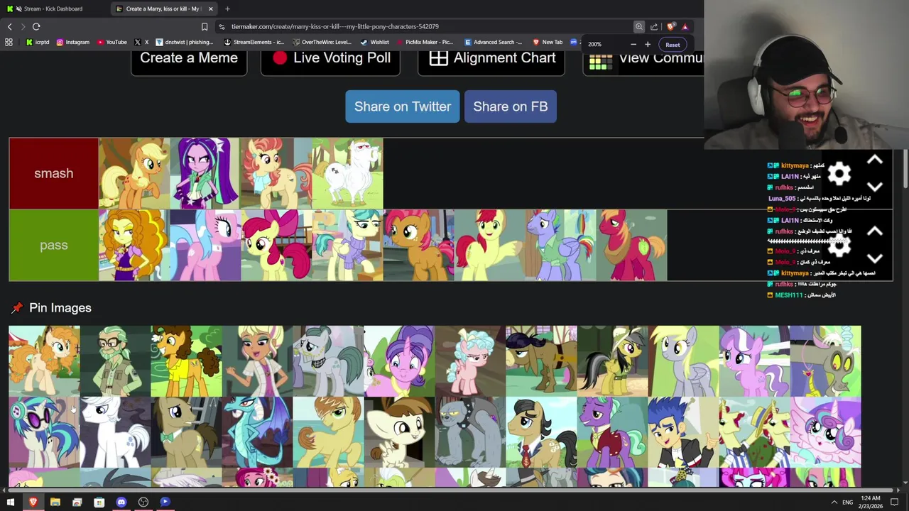Open the browser apps grid icon
This screenshot has width=909, height=511.
click(x=9, y=42)
